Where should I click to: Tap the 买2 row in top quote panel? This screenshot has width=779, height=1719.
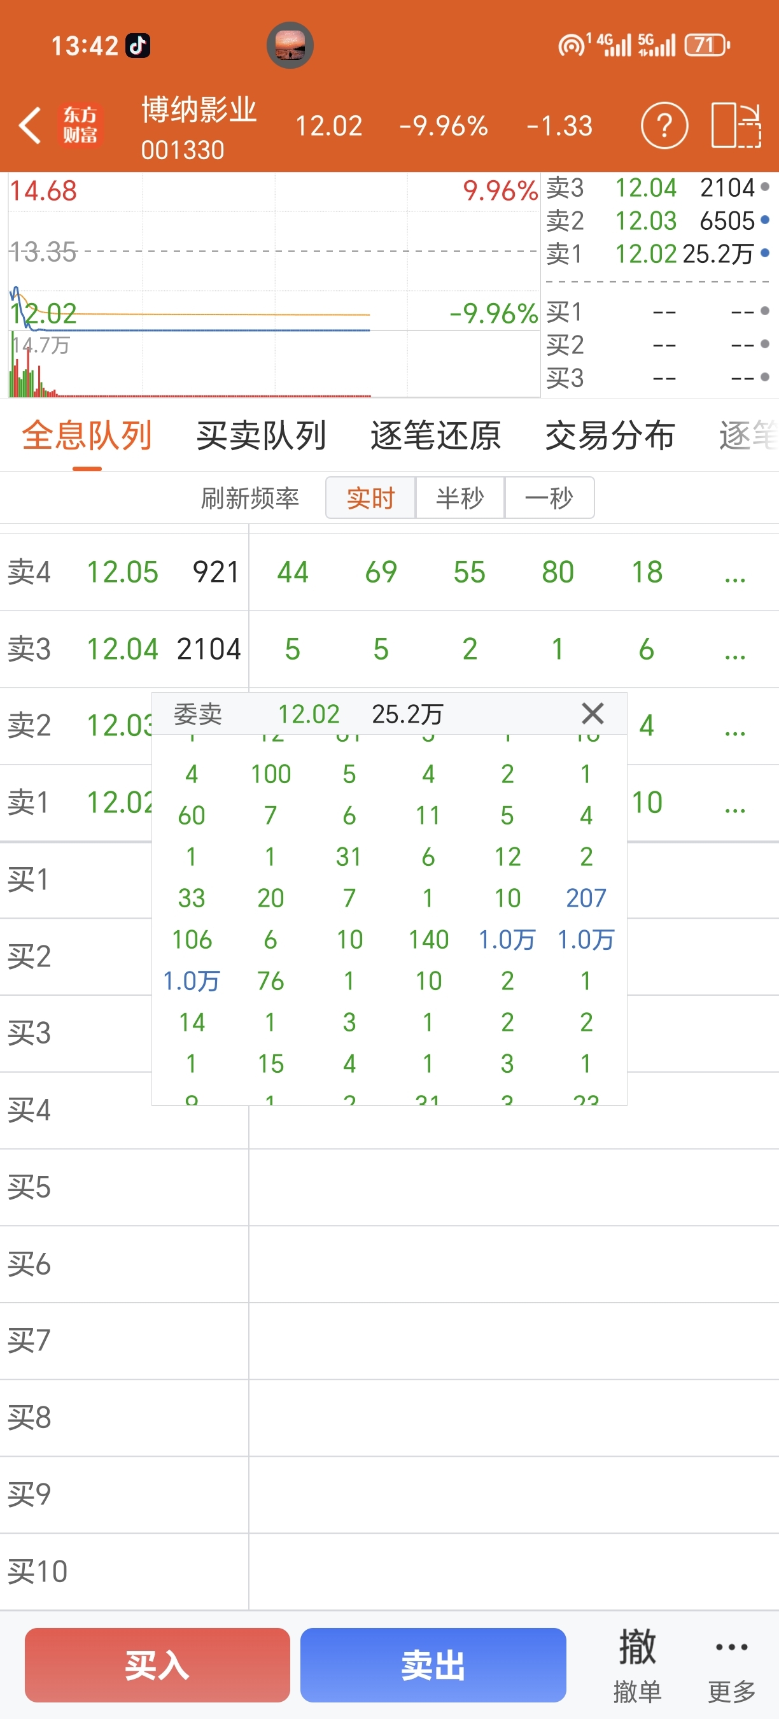657,345
